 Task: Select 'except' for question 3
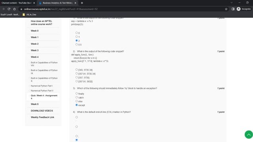(x=76, y=105)
